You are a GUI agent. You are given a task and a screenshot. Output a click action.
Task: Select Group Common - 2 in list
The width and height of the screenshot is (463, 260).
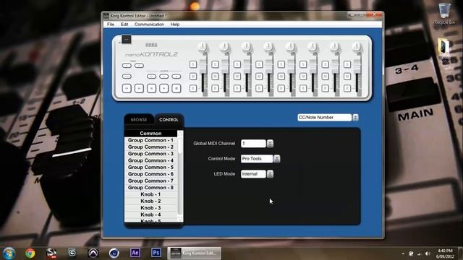[x=150, y=147]
